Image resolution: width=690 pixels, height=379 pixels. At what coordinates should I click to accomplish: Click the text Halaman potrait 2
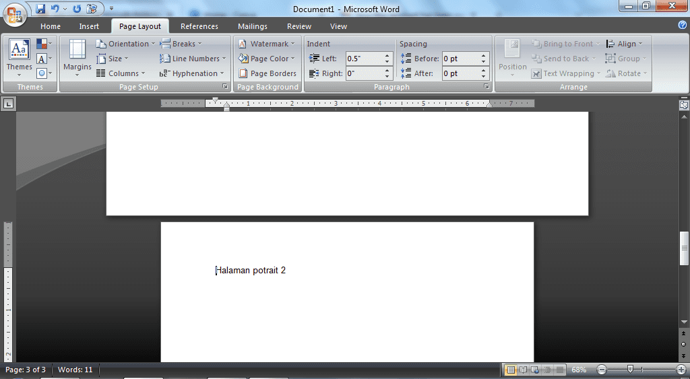[x=251, y=270]
